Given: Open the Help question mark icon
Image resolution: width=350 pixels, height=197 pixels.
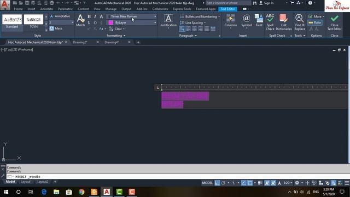Looking at the screenshot, I should coord(310,3).
